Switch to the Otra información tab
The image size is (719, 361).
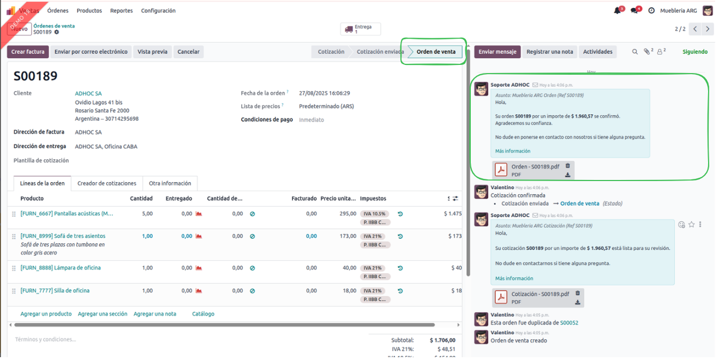coord(170,183)
